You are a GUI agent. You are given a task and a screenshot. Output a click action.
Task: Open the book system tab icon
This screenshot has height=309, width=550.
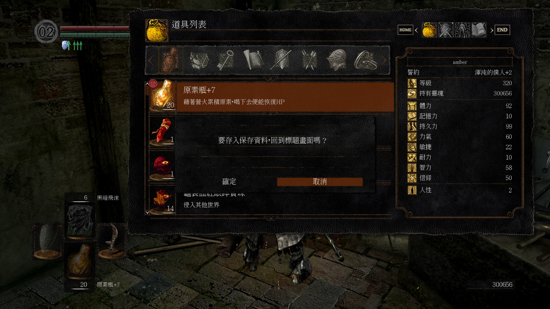click(x=479, y=30)
